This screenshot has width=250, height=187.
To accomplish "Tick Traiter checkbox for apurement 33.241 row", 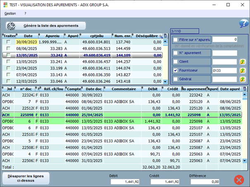I will pyautogui.click(x=8, y=62).
